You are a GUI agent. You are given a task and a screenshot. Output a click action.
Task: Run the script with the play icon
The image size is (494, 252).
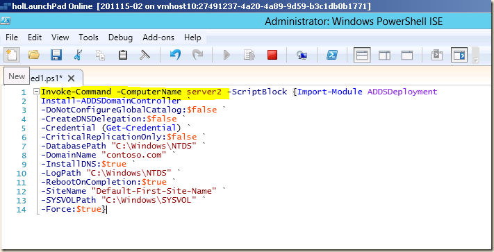[x=227, y=56]
